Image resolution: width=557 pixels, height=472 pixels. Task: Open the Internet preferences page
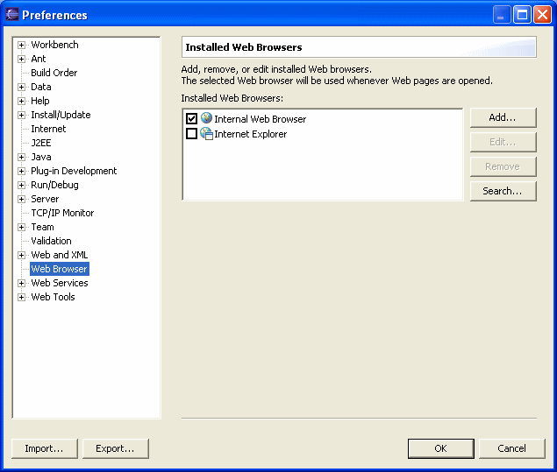tap(48, 129)
